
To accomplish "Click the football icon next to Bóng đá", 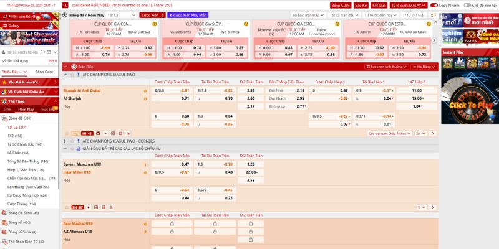I will click(x=65, y=14).
